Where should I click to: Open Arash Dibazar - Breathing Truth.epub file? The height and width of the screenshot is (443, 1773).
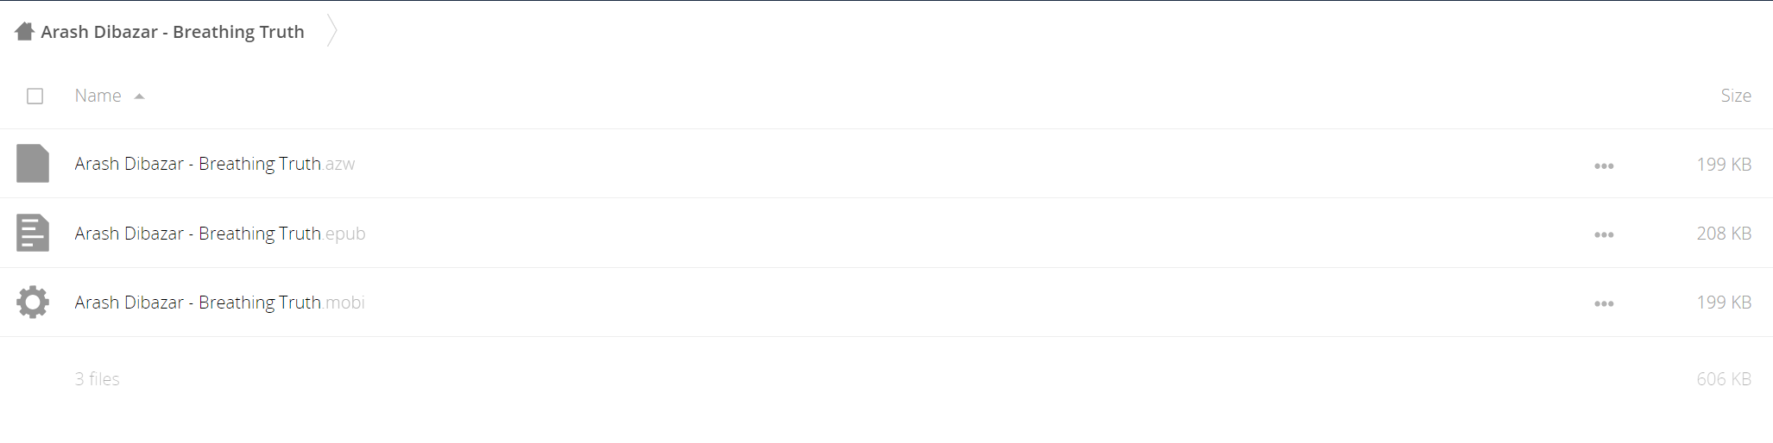pyautogui.click(x=220, y=234)
